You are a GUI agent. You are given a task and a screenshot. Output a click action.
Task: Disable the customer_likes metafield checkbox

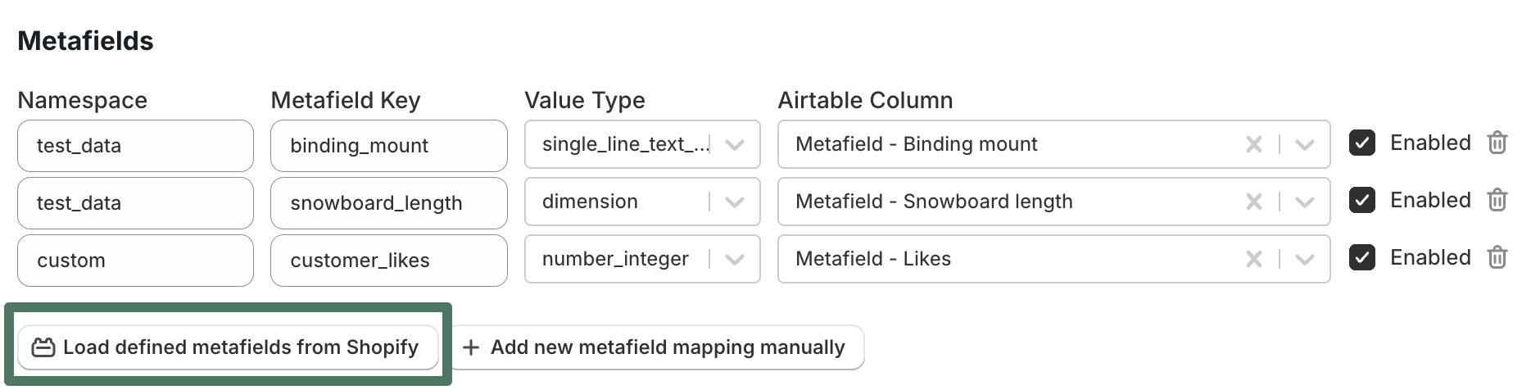(1362, 258)
